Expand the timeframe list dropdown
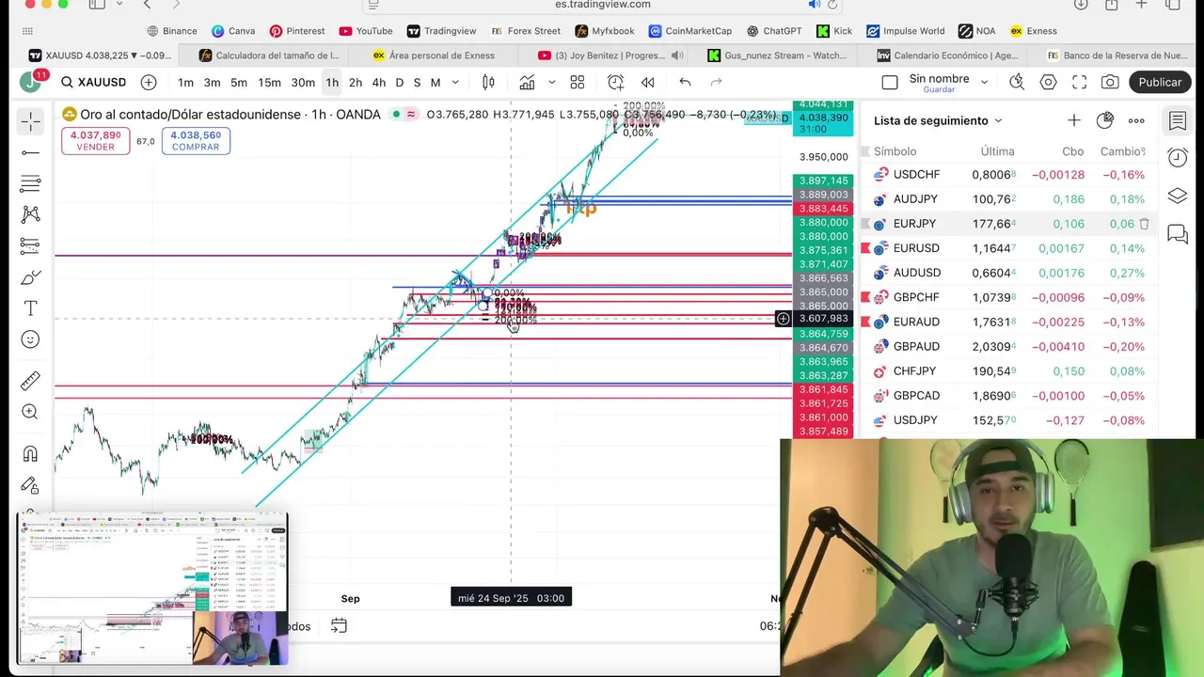This screenshot has height=677, width=1204. 455,83
